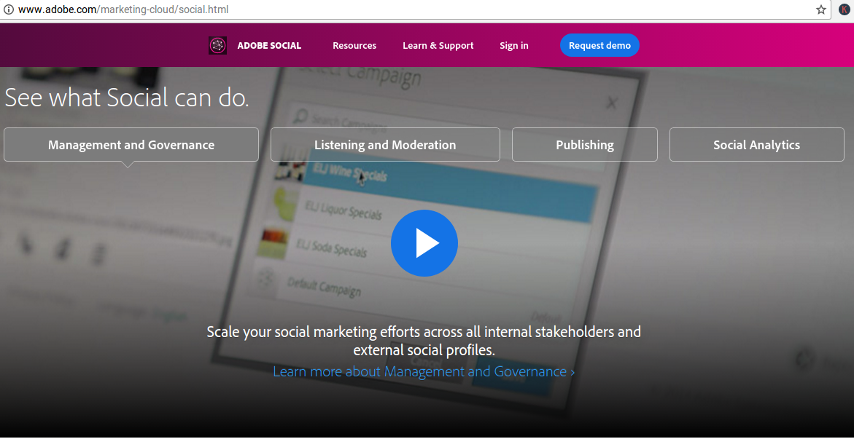Click the star bookmark icon in address bar

pyautogui.click(x=820, y=9)
